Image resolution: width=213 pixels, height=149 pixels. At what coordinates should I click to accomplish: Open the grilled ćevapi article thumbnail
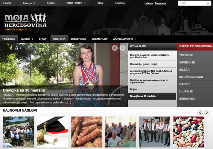tap(86, 132)
